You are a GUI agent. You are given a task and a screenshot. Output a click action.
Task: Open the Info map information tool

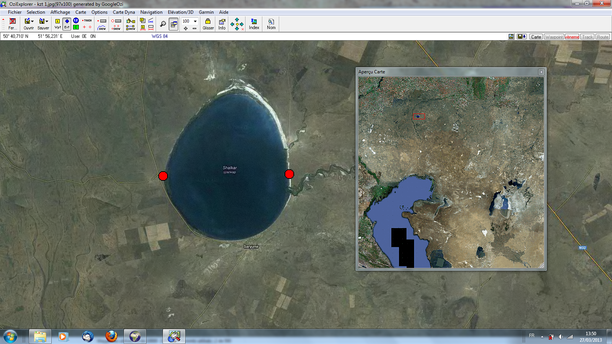222,24
